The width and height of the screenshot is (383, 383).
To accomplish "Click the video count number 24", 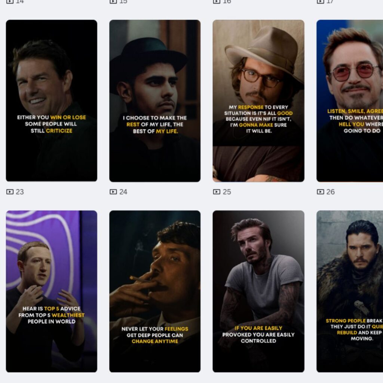I will [123, 192].
